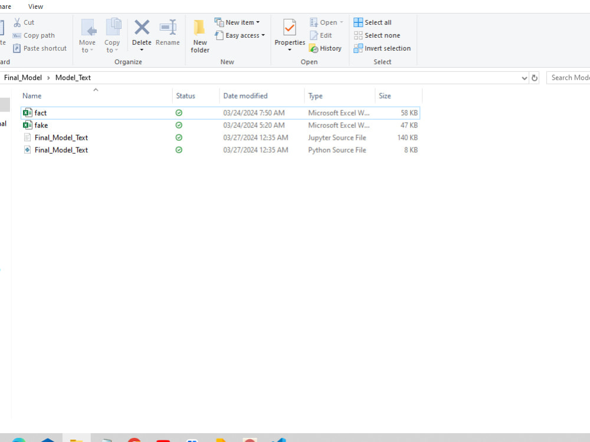Open the Copy to folder icon

[113, 28]
